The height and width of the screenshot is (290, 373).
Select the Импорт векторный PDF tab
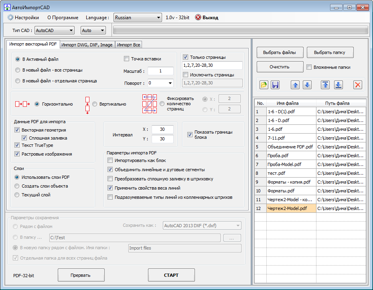[x=33, y=44]
